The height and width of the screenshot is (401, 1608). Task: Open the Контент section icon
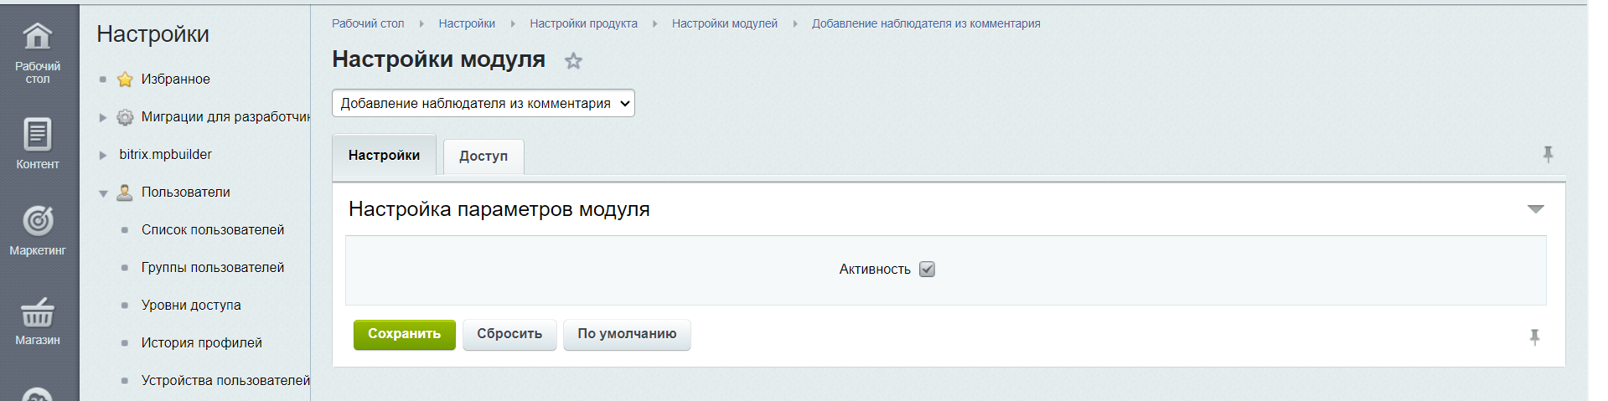38,142
